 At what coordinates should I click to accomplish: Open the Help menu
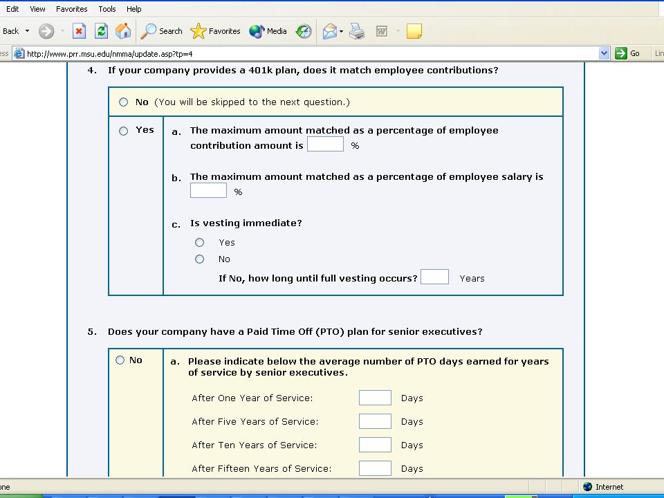coord(133,9)
